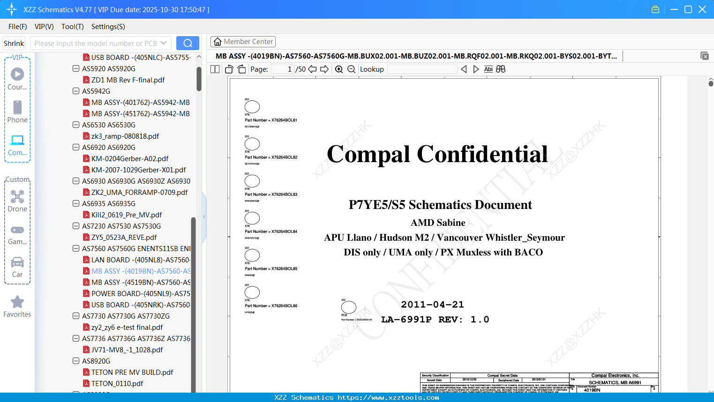
Task: Go to the previous page arrow
Action: (x=312, y=69)
